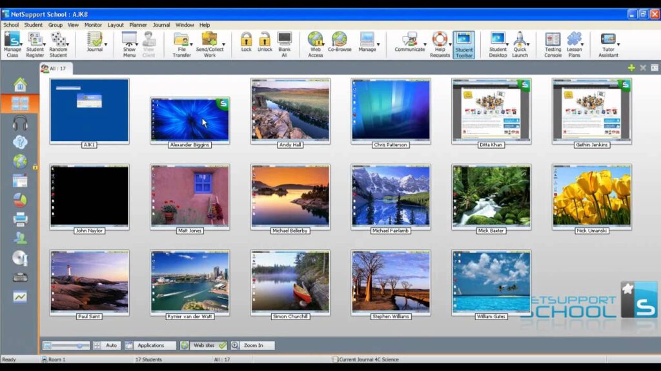
Task: Click the Applications button in bottom bar
Action: 150,345
